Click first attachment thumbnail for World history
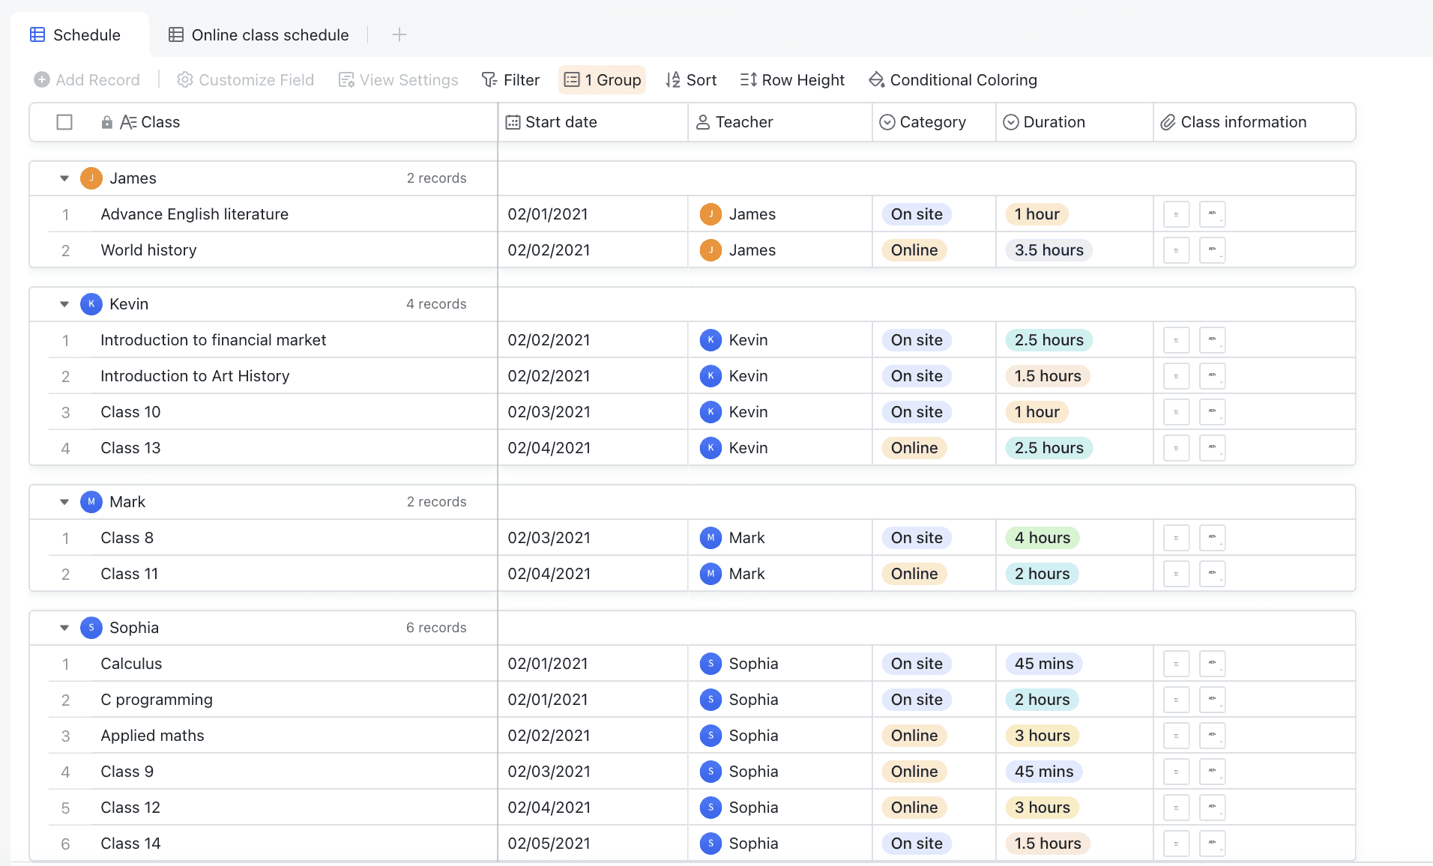The image size is (1433, 866). click(1177, 250)
